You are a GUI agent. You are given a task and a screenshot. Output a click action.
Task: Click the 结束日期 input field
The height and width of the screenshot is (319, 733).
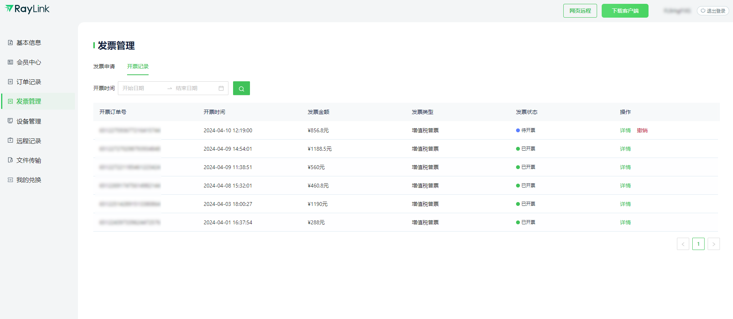195,88
